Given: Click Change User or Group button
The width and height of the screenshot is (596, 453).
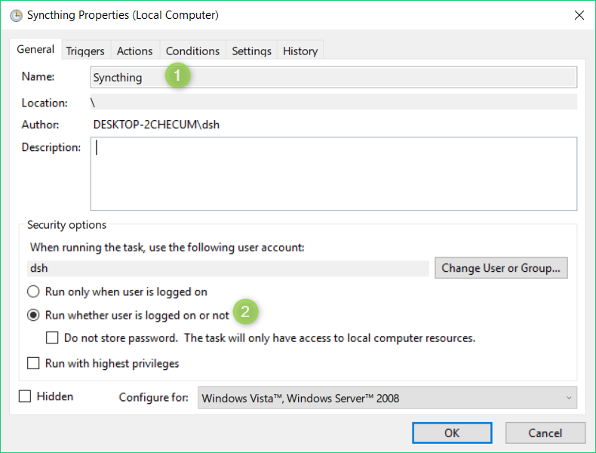Looking at the screenshot, I should [x=501, y=268].
